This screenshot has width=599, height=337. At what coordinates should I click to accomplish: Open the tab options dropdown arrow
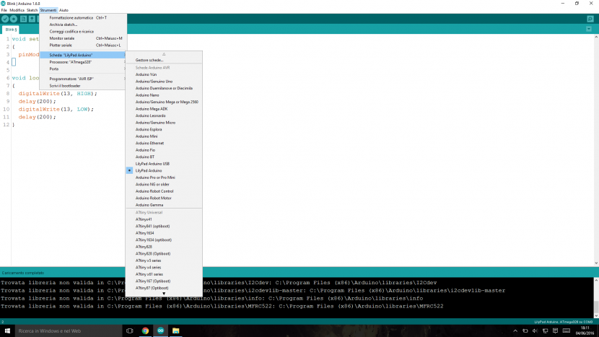click(589, 29)
